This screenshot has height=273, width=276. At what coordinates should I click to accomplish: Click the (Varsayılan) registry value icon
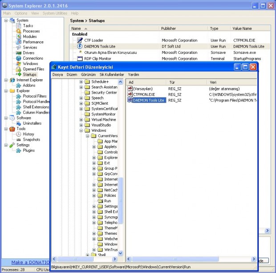click(130, 89)
